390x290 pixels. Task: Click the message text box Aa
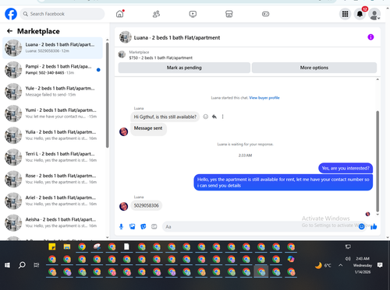[x=260, y=227]
